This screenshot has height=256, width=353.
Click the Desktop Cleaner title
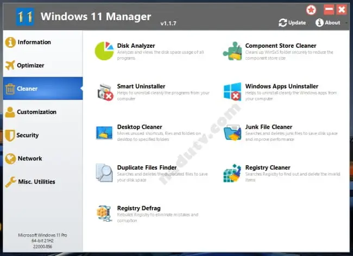140,127
